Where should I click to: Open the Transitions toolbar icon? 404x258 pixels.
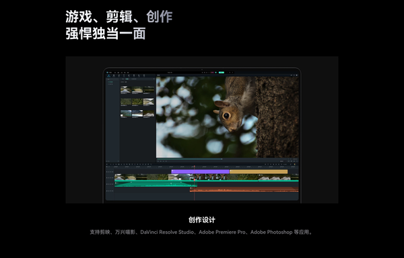[x=129, y=76]
